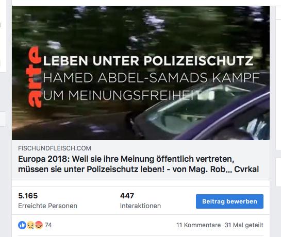Click the um Meinungsfreiheit text line
The image size is (281, 237).
[x=121, y=95]
